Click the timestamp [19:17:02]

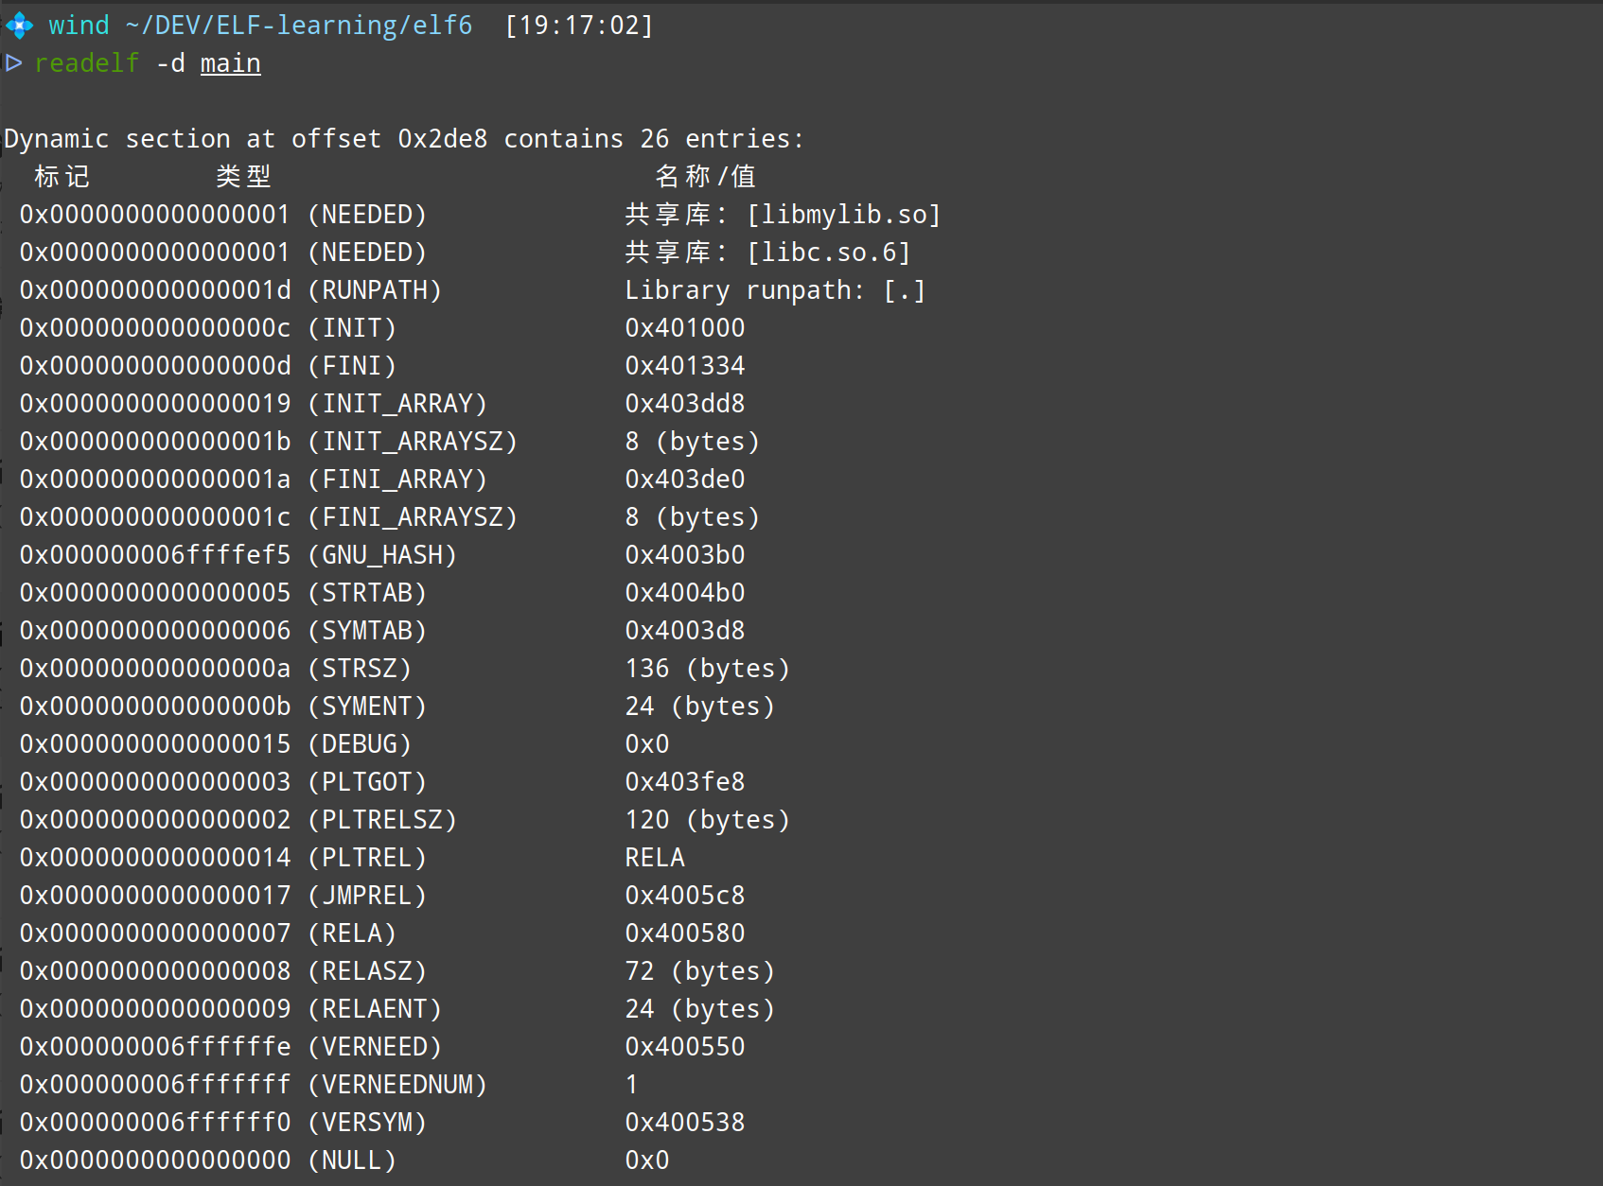[579, 26]
